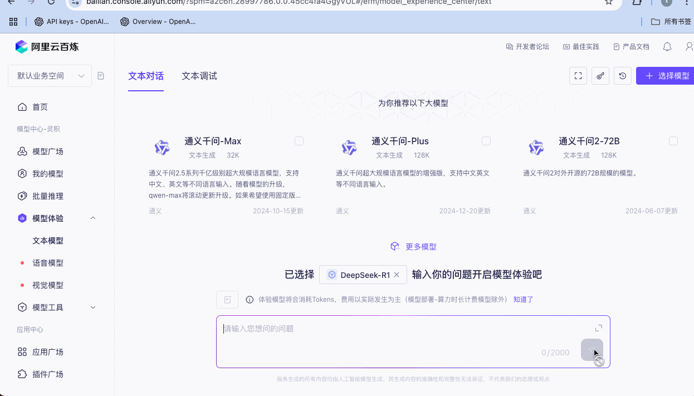Click the fullscreen toolbar icon
Screen dimensions: 694x396
point(578,76)
